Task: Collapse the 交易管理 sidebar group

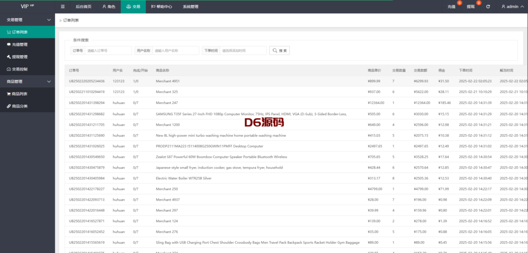Action: point(27,20)
